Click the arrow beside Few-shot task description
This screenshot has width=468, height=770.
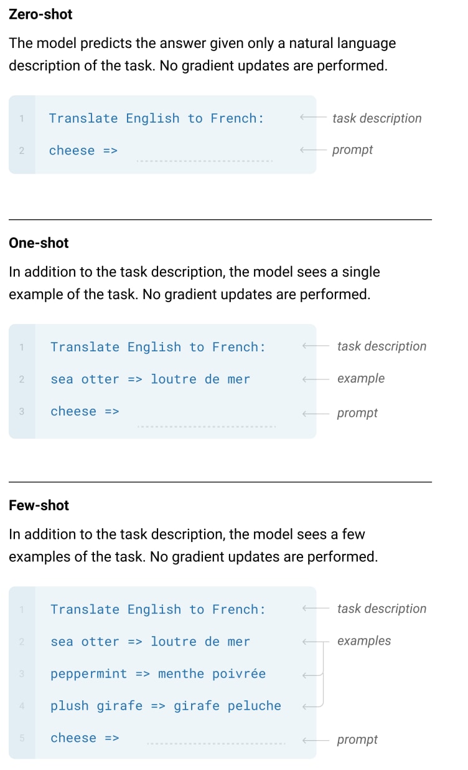click(x=314, y=609)
